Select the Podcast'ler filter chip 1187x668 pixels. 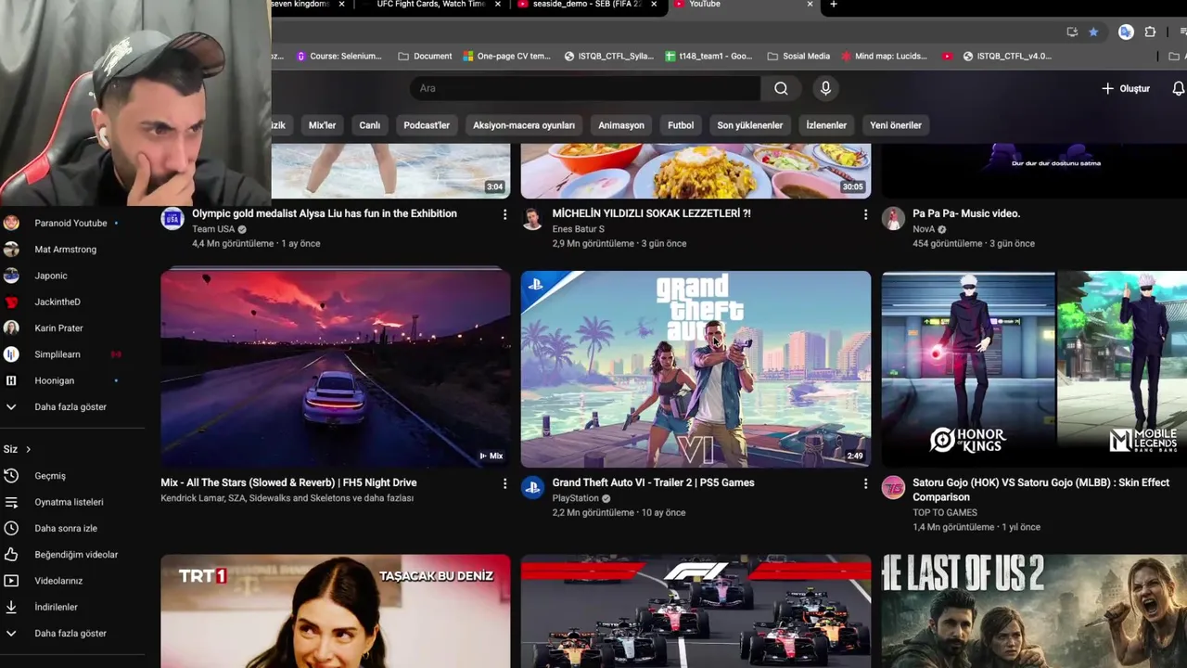(427, 125)
